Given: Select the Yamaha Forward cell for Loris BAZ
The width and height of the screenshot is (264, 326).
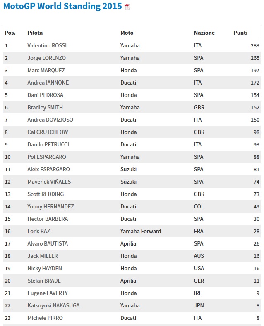Looking at the screenshot, I should pos(141,231).
